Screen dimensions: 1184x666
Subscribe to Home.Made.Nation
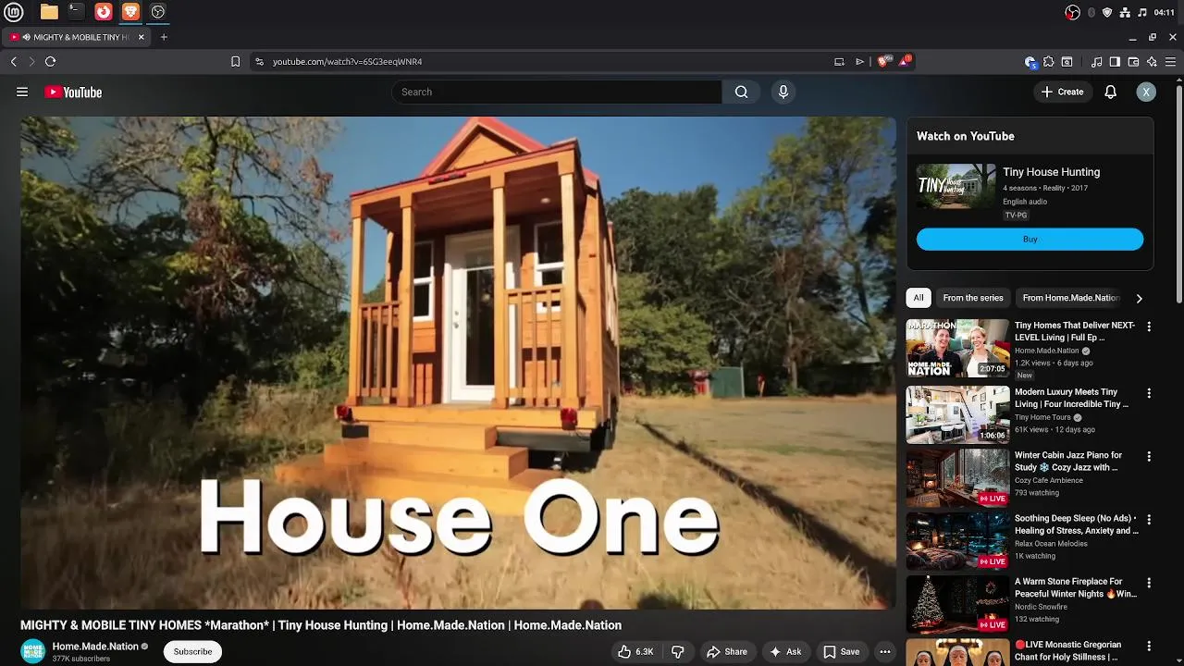[192, 651]
